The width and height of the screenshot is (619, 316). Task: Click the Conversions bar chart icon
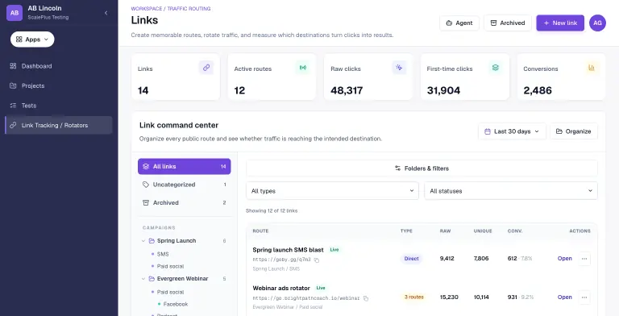592,68
